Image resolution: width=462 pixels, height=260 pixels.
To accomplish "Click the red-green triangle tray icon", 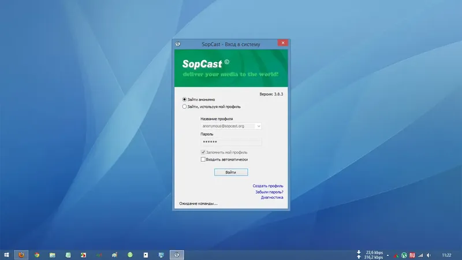I will pos(396,255).
